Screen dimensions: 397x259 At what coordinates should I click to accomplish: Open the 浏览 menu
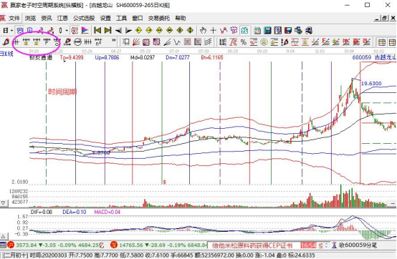30,18
